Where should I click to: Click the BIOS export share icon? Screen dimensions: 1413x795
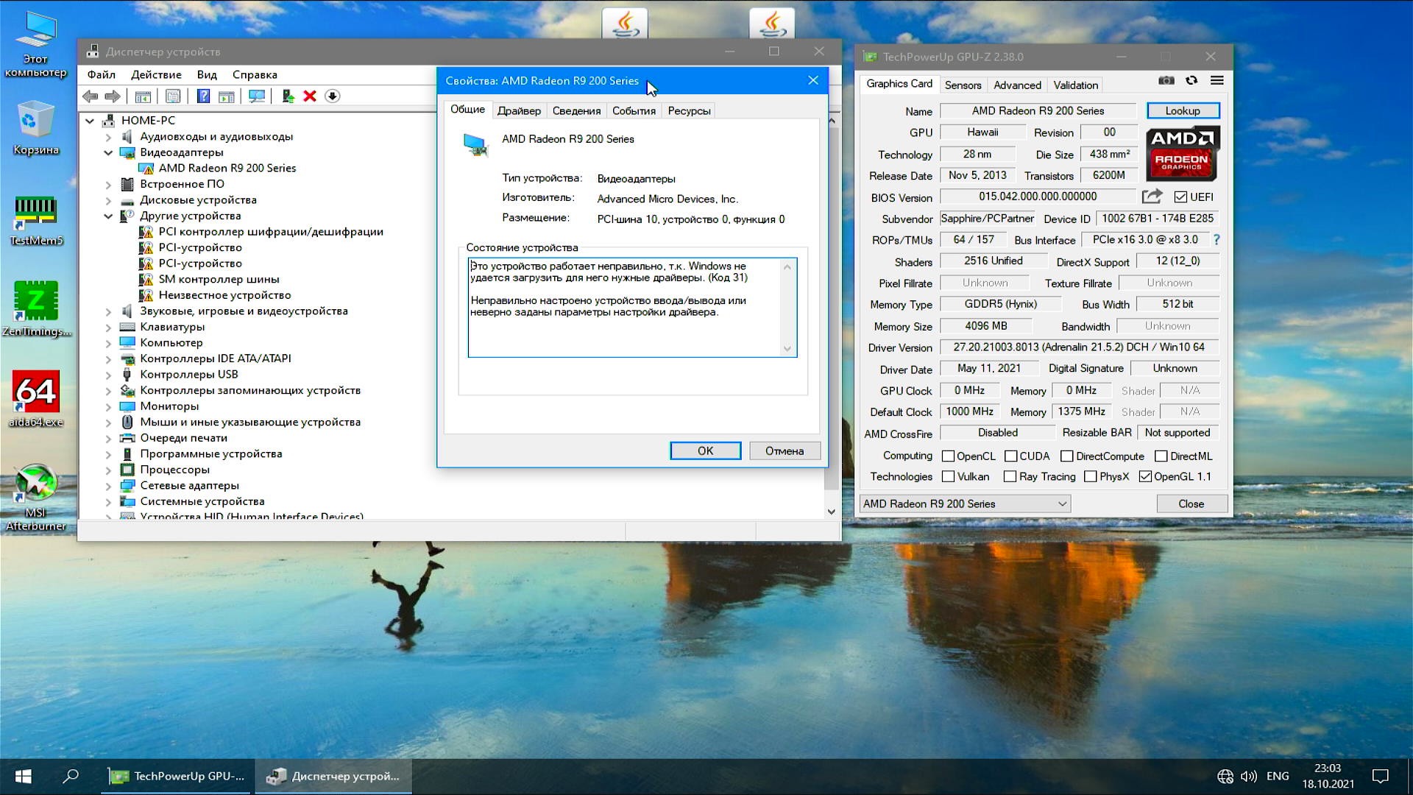click(x=1152, y=197)
